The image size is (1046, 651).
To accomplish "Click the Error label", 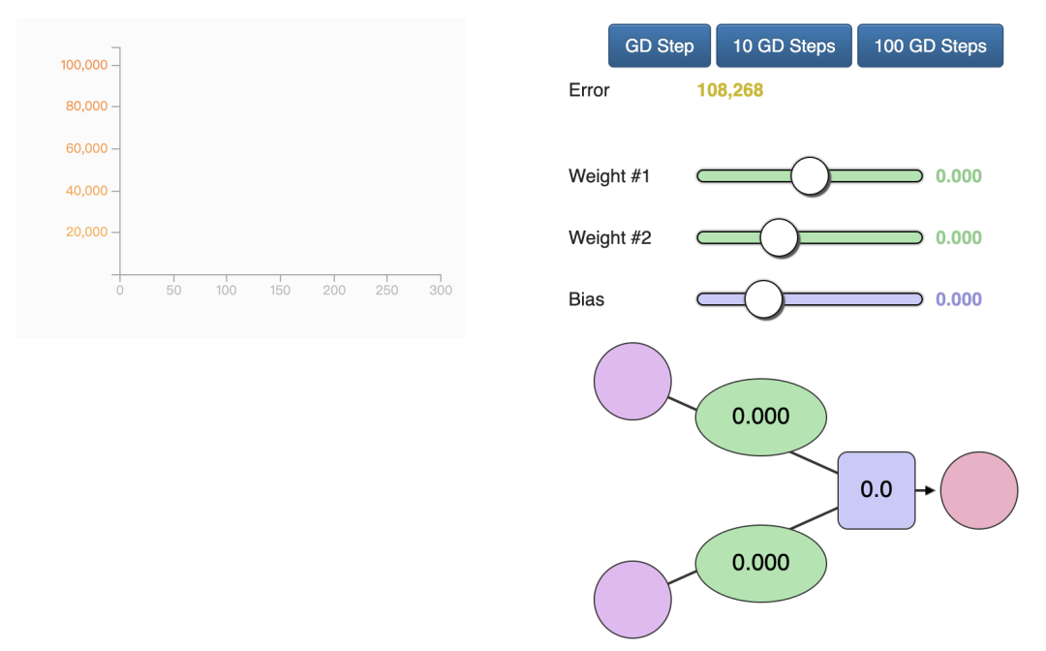I will (589, 90).
